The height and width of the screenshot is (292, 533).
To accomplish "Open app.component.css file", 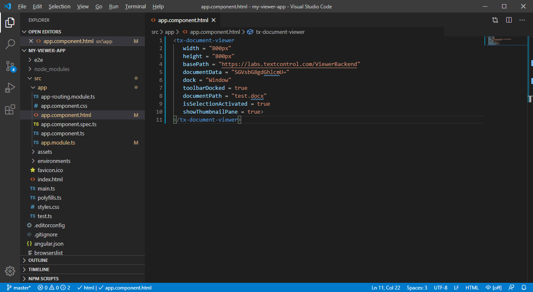I will [82, 106].
